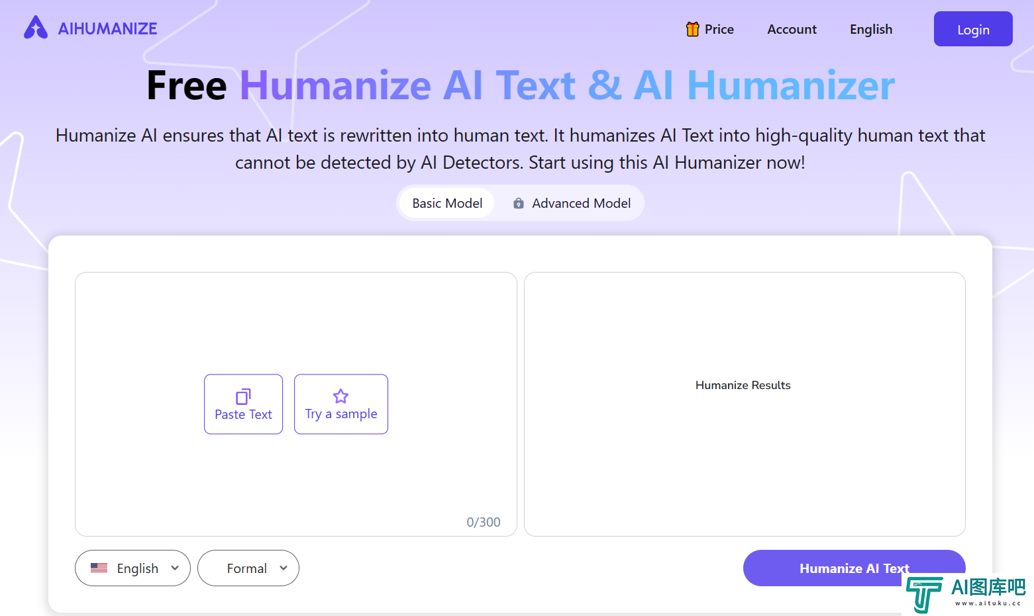
Task: Click the star icon in Try a sample
Action: tap(340, 396)
